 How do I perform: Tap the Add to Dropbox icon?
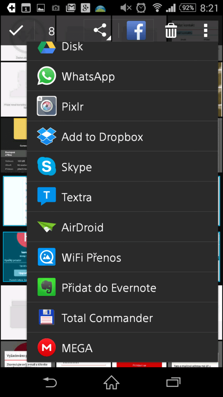click(47, 136)
